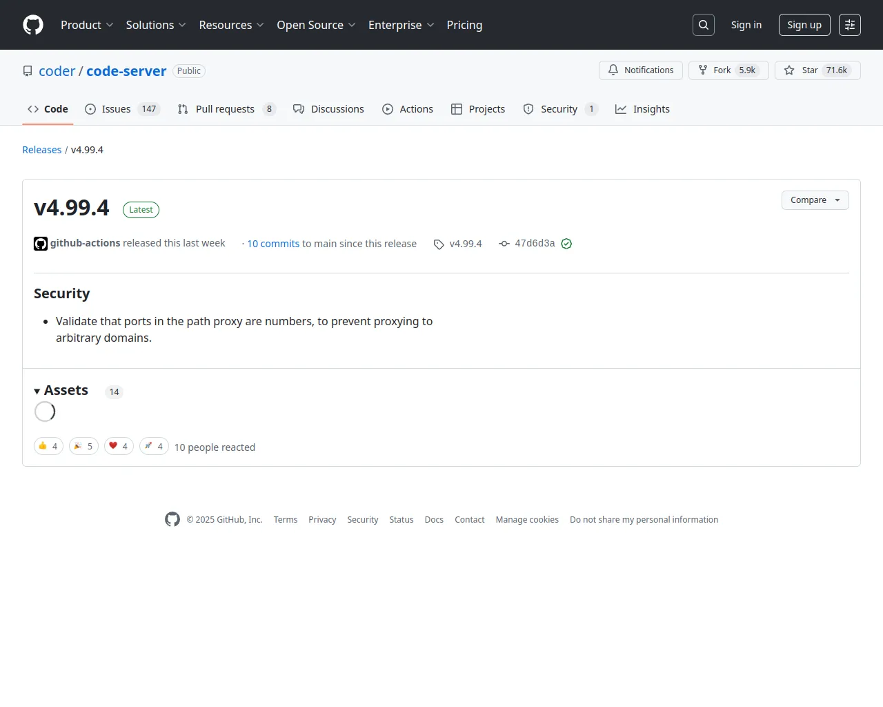Open 10 commits link
This screenshot has width=883, height=707.
pyautogui.click(x=273, y=244)
